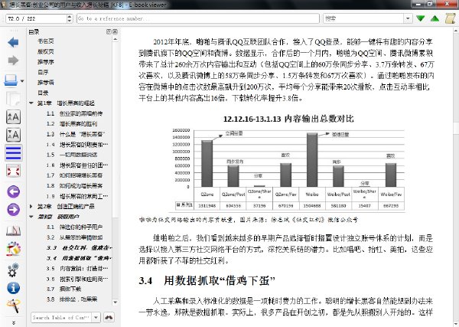Image resolution: width=459 pixels, height=327 pixels.
Task: Click the book page vertical scrollbar
Action: pyautogui.click(x=456, y=176)
